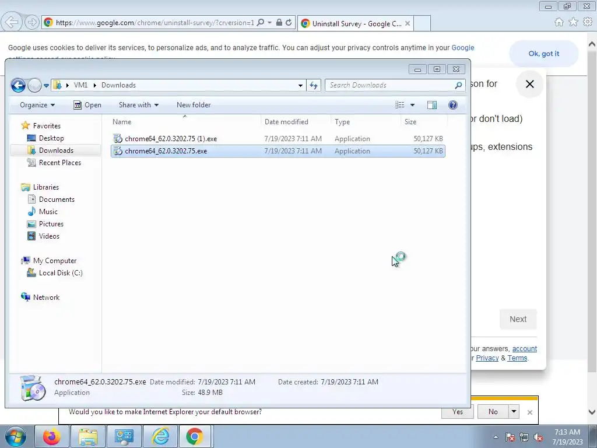Open IE tools gear
Viewport: 597px width, 448px height.
tap(588, 22)
